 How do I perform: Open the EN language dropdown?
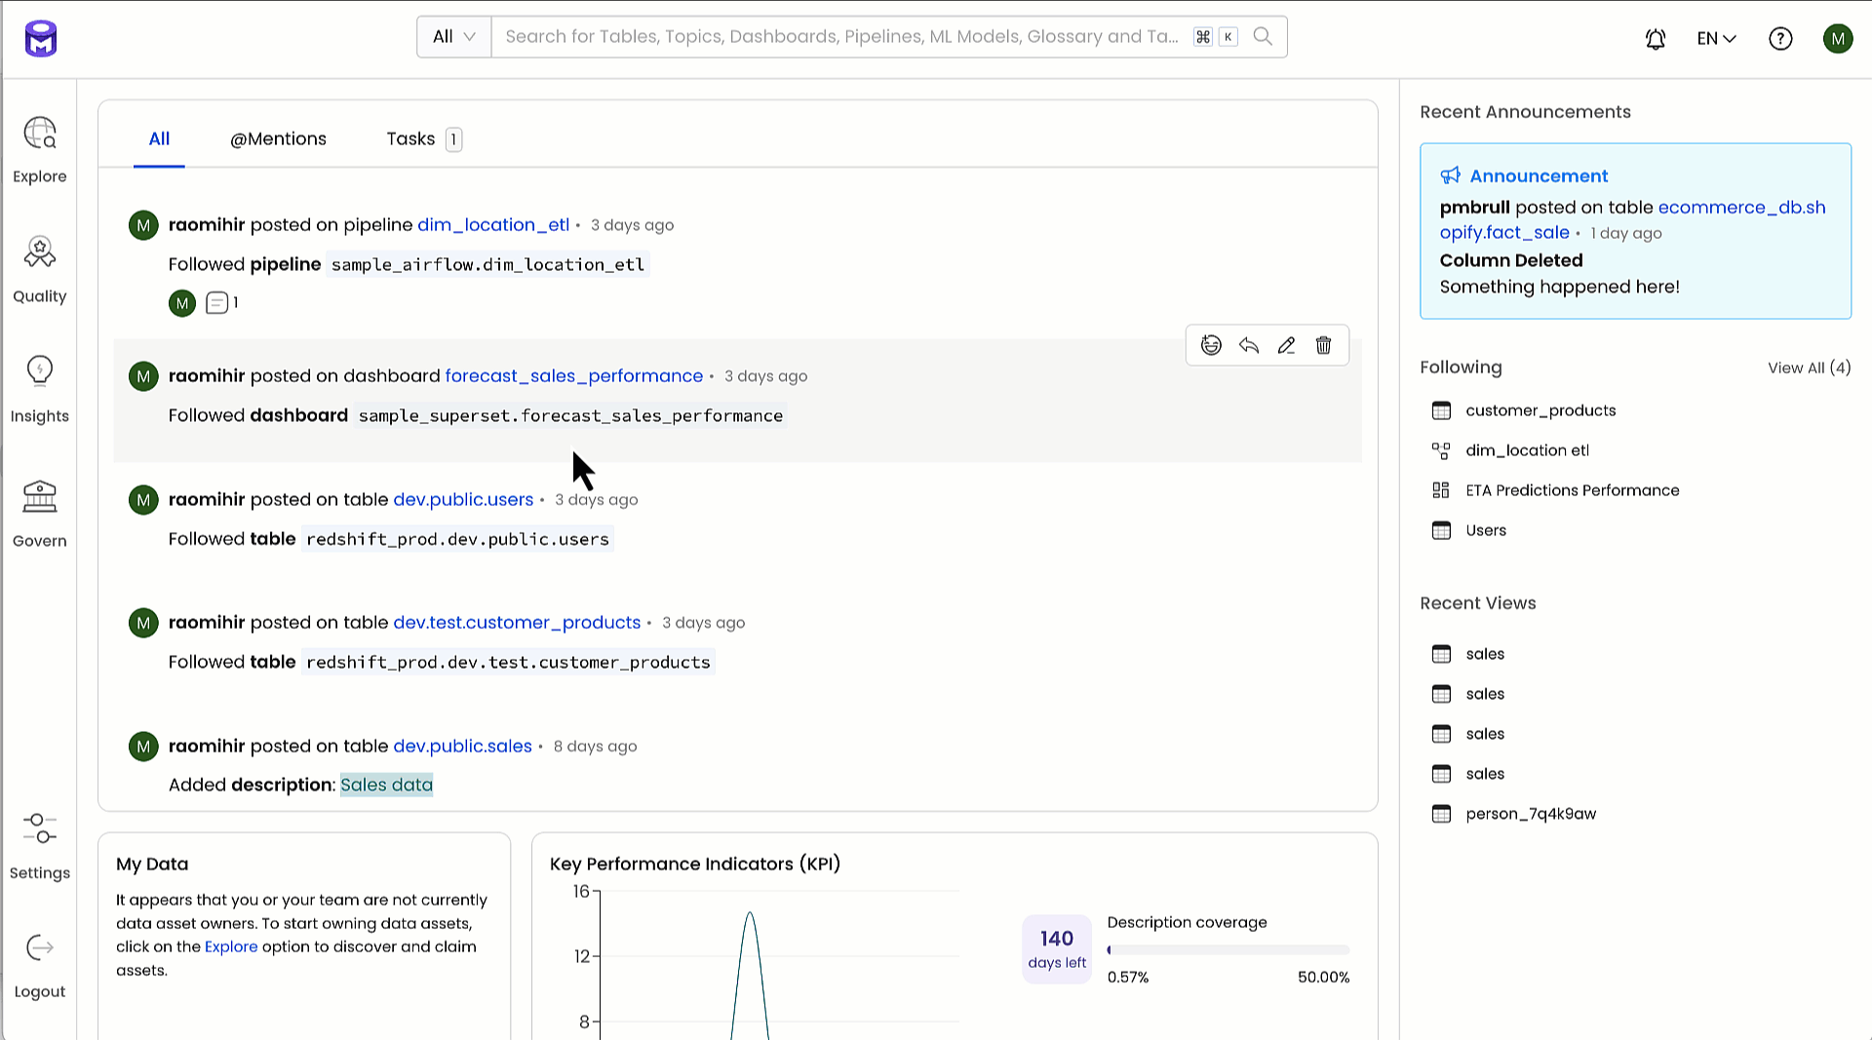click(1716, 39)
